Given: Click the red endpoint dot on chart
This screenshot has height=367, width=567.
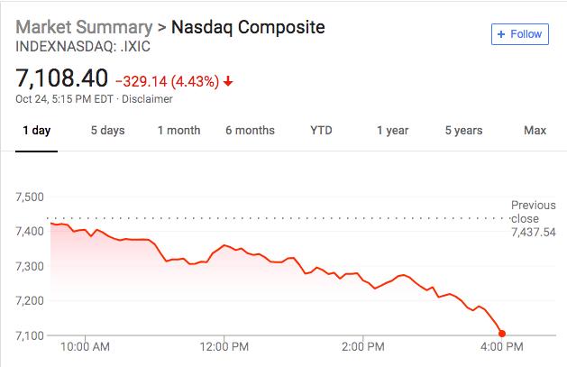Looking at the screenshot, I should tap(502, 334).
